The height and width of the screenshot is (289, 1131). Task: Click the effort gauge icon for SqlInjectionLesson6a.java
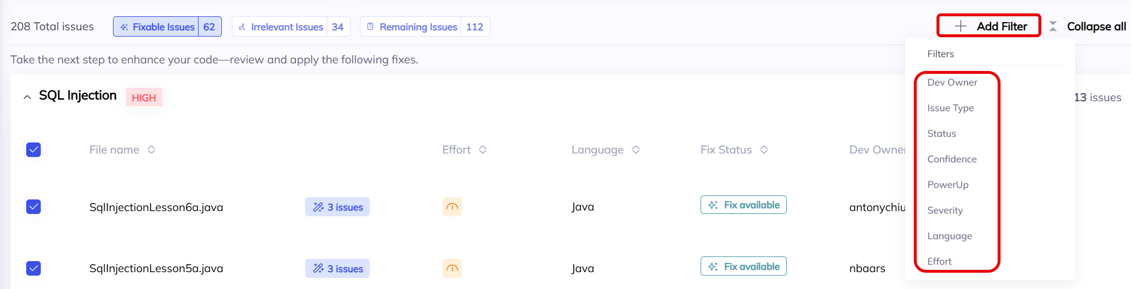452,207
